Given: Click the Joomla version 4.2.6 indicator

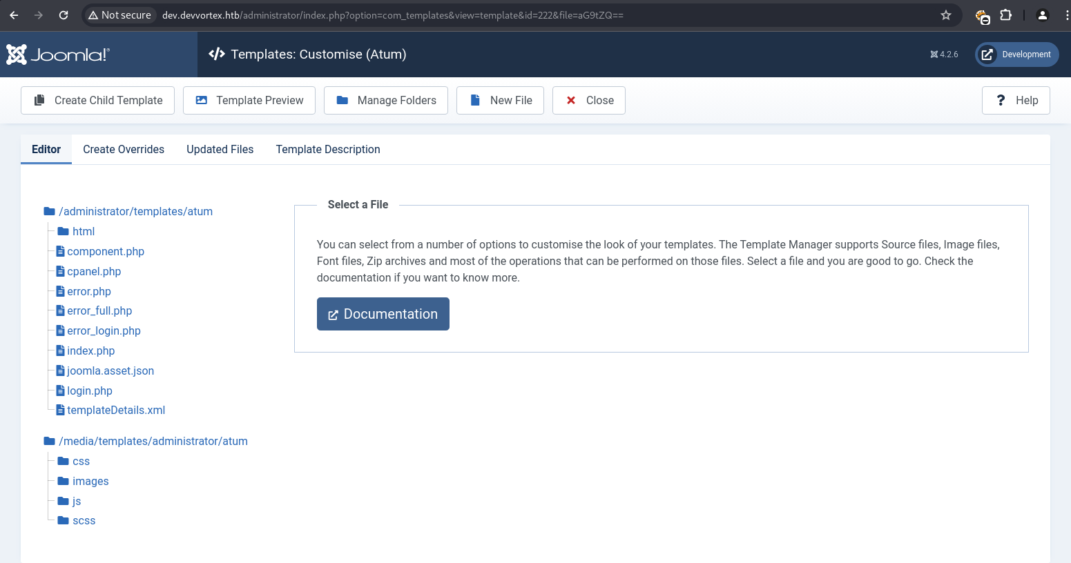Looking at the screenshot, I should point(944,55).
